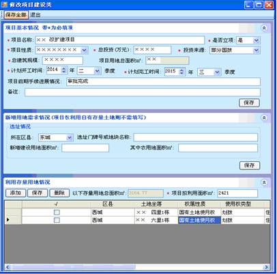The height and width of the screenshot is (274, 277).
Task: Collapse the 利用存量用地情况 panel chevron
Action: tap(264, 182)
